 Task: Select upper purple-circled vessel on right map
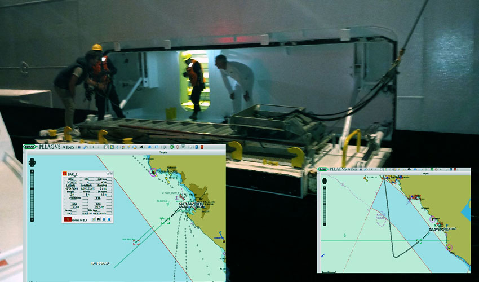click(433, 219)
